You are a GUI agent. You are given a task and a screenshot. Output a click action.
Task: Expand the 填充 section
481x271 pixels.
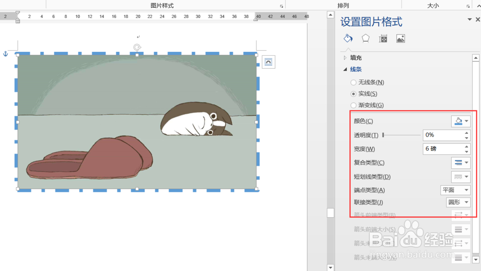[x=345, y=58]
